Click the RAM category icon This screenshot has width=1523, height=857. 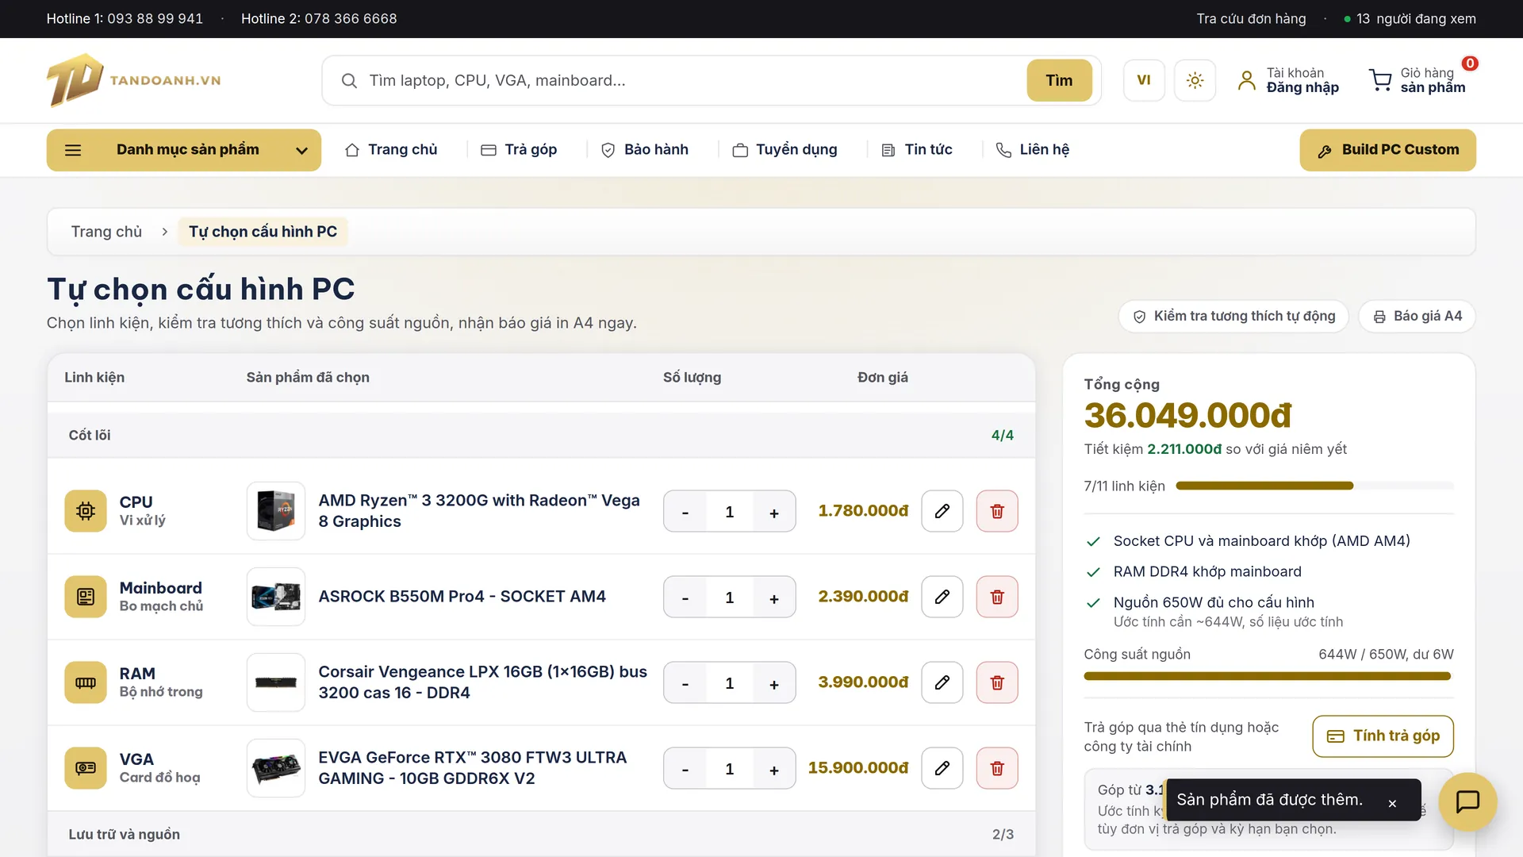click(86, 682)
